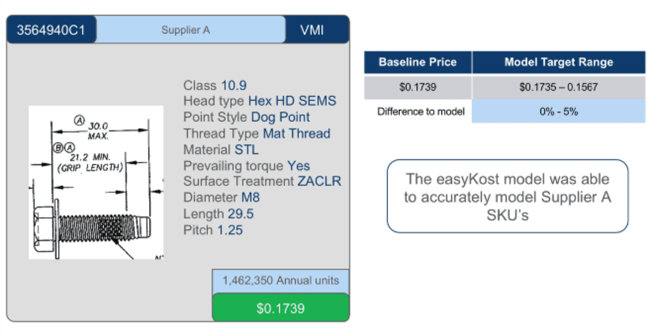
Task: Click the Difference to model label
Action: pos(421,111)
